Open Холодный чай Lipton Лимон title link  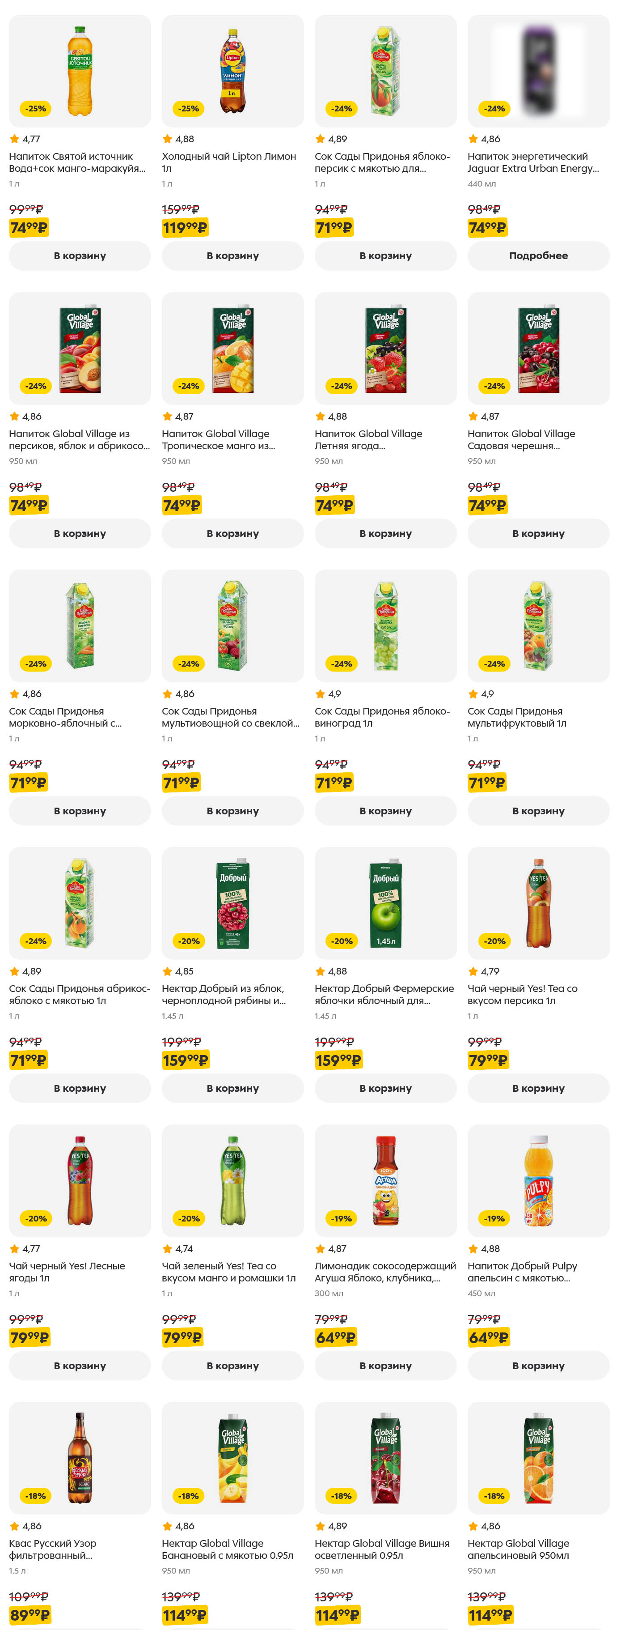(229, 162)
